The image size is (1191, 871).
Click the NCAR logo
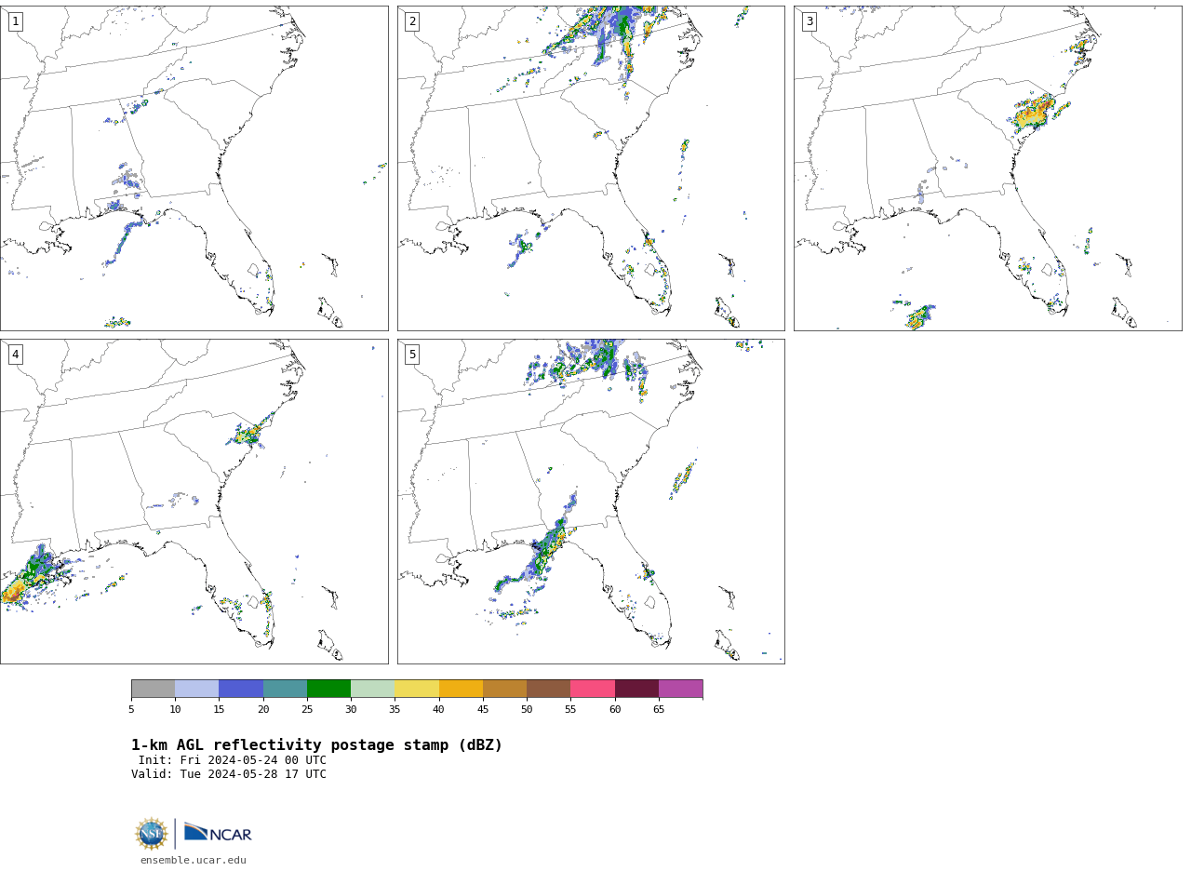tap(218, 833)
